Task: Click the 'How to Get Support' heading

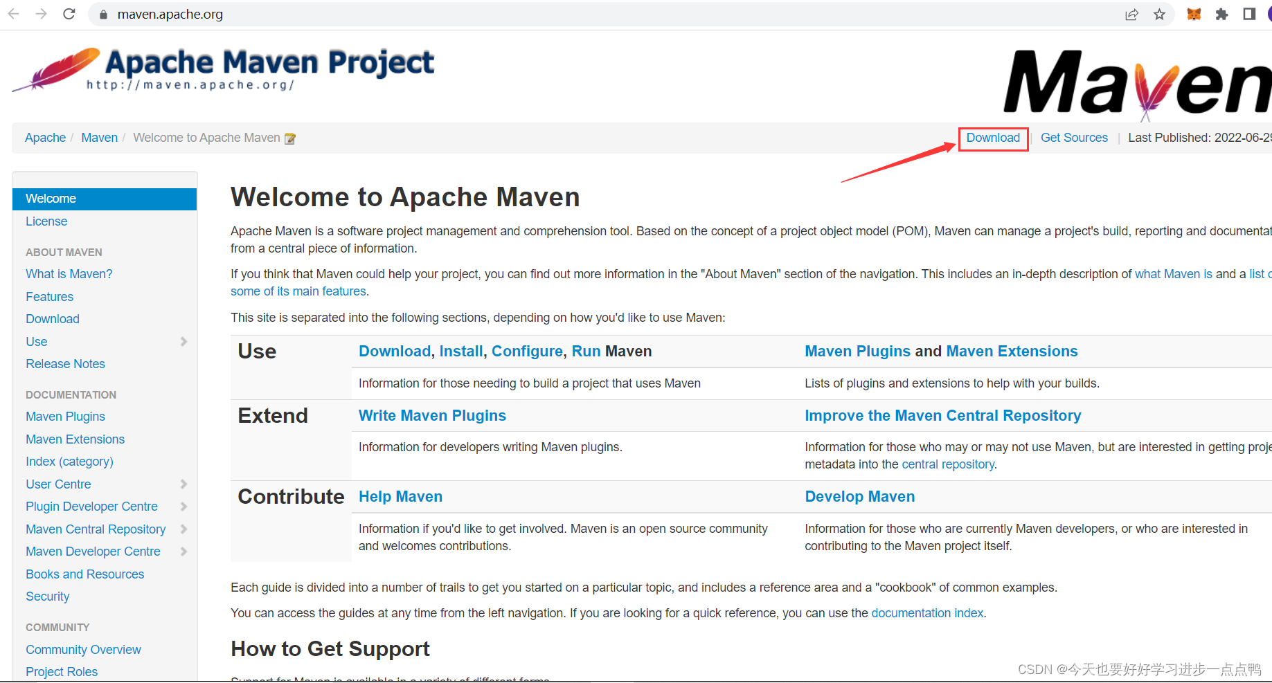Action: click(330, 649)
